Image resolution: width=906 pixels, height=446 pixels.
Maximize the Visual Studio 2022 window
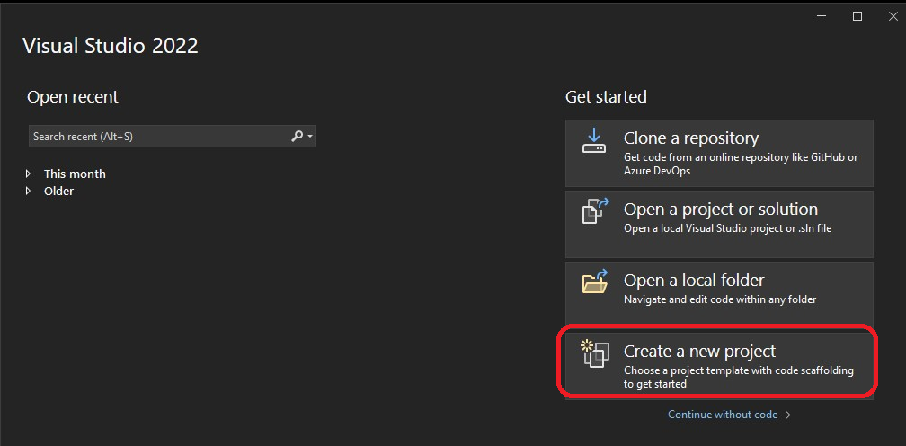click(x=857, y=16)
